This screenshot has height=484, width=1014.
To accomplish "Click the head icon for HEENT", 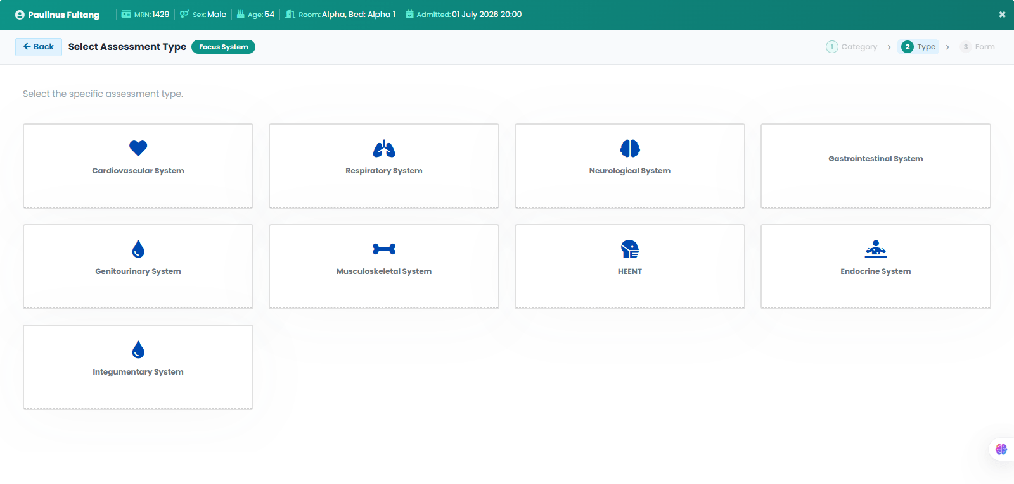I will (x=630, y=249).
